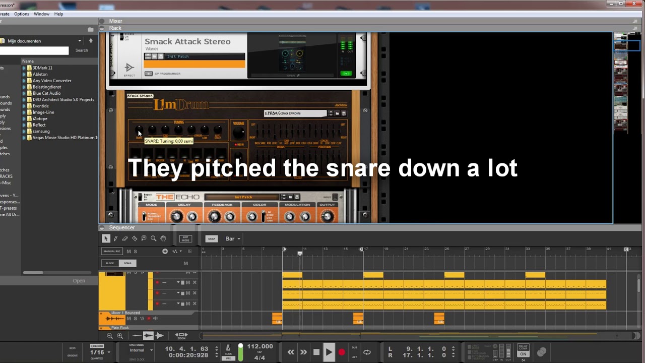The image size is (645, 363).
Task: Select the Eraser tool
Action: (x=125, y=238)
